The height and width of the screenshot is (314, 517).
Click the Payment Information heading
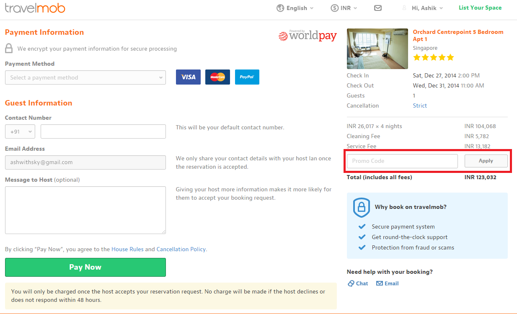coord(44,32)
